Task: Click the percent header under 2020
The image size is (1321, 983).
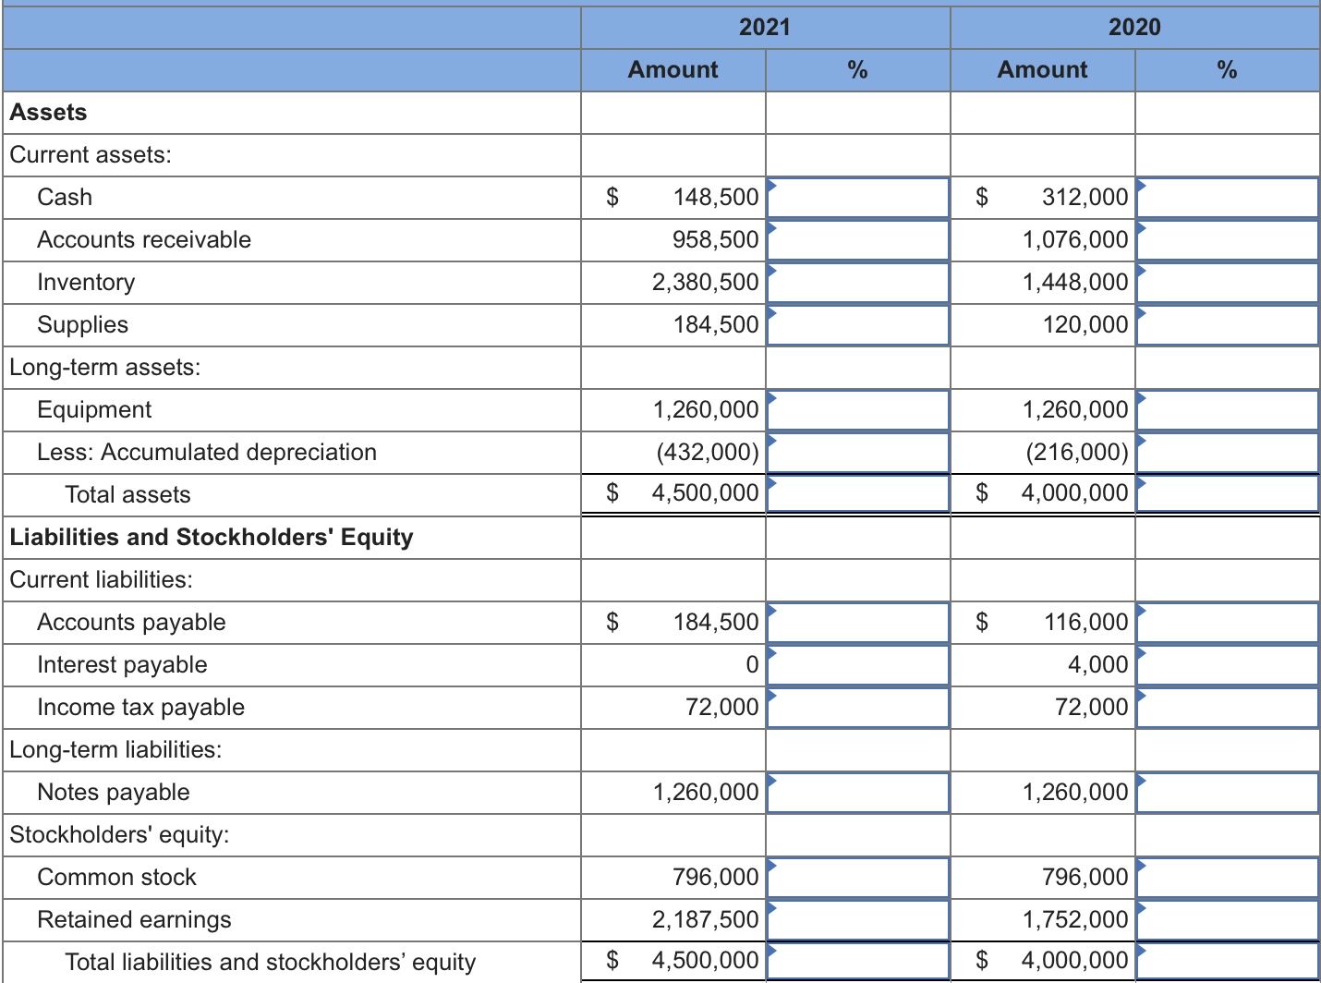Action: tap(1227, 69)
